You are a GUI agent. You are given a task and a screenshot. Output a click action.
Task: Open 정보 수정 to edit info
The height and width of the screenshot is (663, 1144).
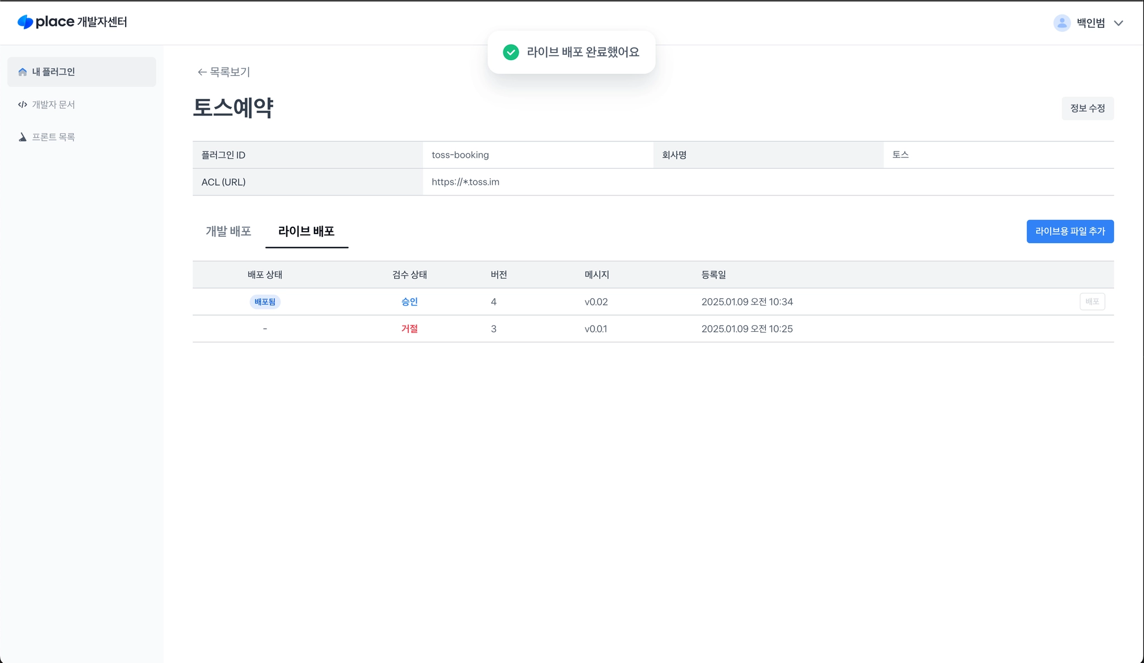pyautogui.click(x=1087, y=108)
